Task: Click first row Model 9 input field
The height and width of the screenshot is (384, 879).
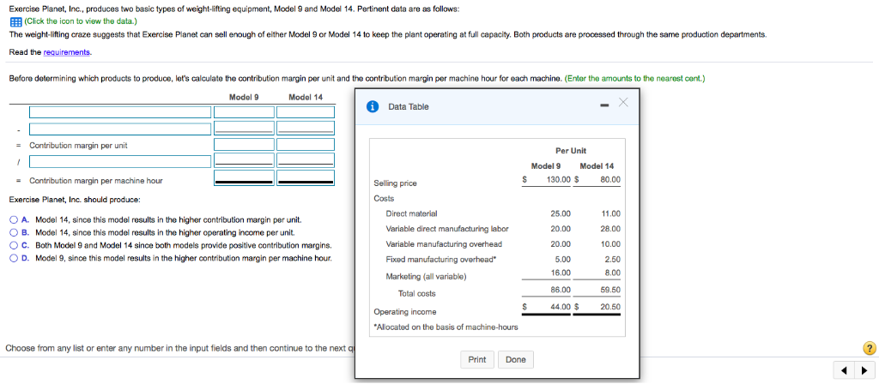Action: tap(244, 112)
